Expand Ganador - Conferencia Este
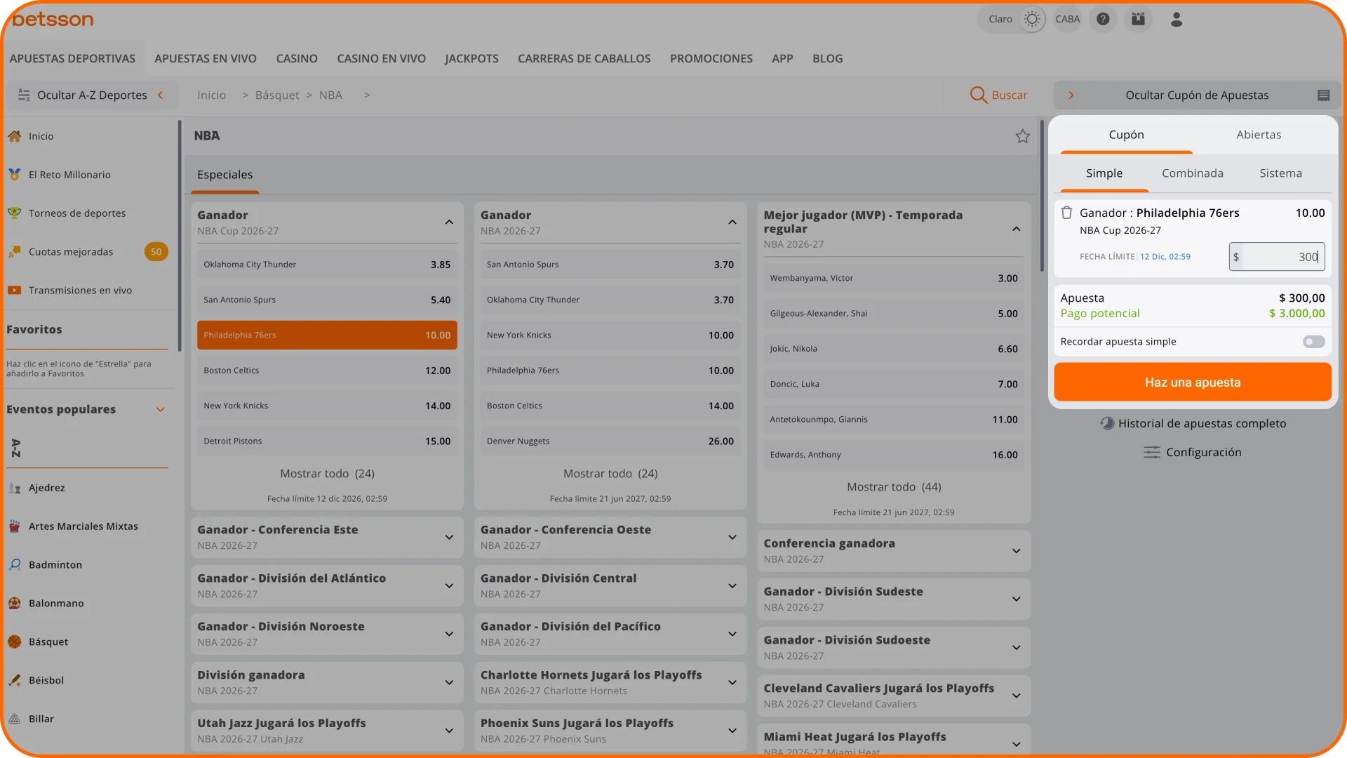The width and height of the screenshot is (1347, 758). click(449, 538)
